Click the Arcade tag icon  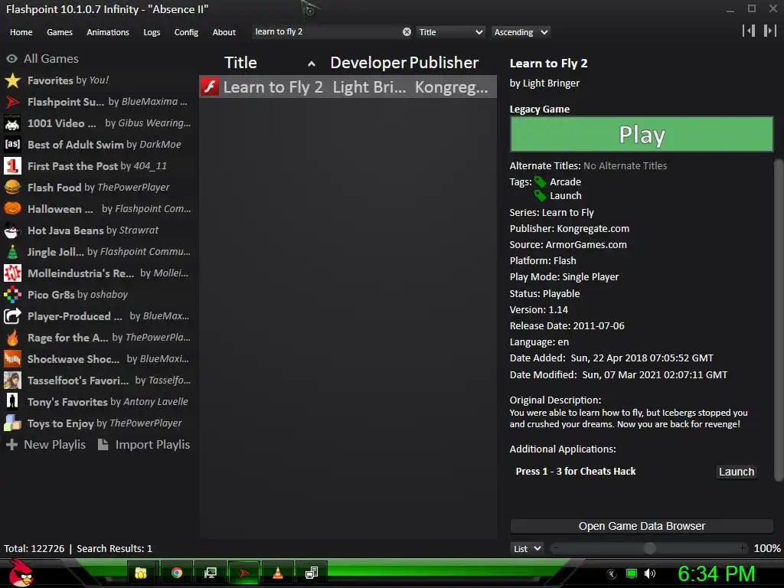coord(540,182)
